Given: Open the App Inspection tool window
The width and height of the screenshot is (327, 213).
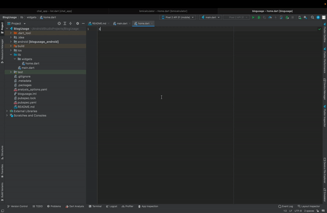Looking at the screenshot, I should [148, 206].
